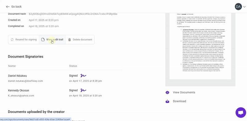Open the live chat bubble

click(x=241, y=112)
